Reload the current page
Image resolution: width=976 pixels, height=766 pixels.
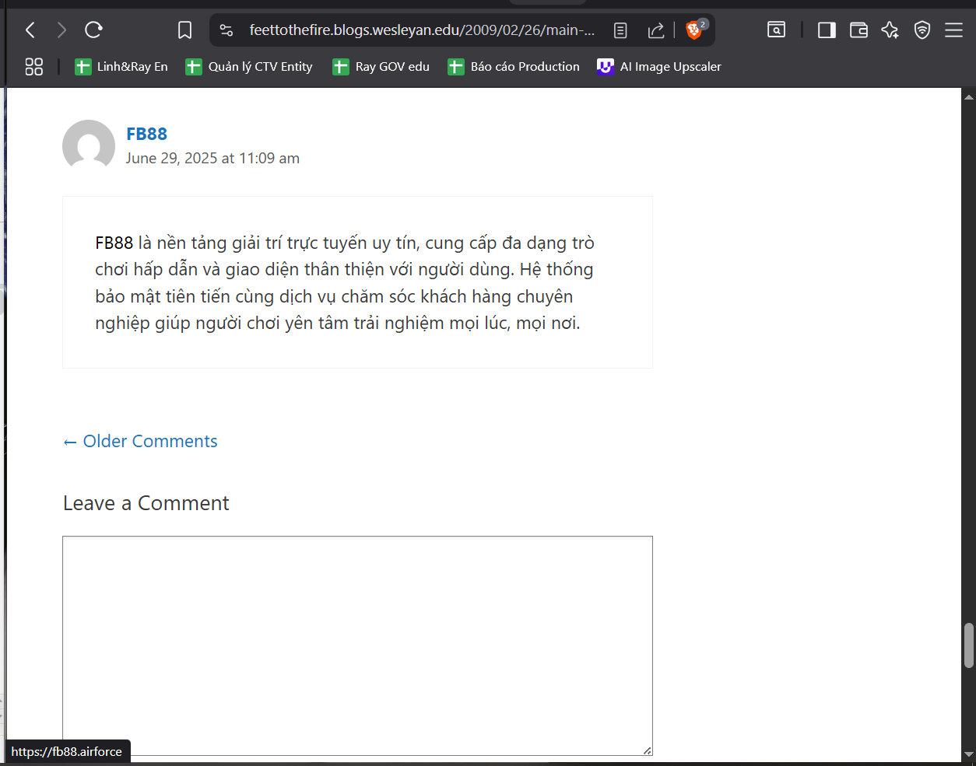pos(93,30)
